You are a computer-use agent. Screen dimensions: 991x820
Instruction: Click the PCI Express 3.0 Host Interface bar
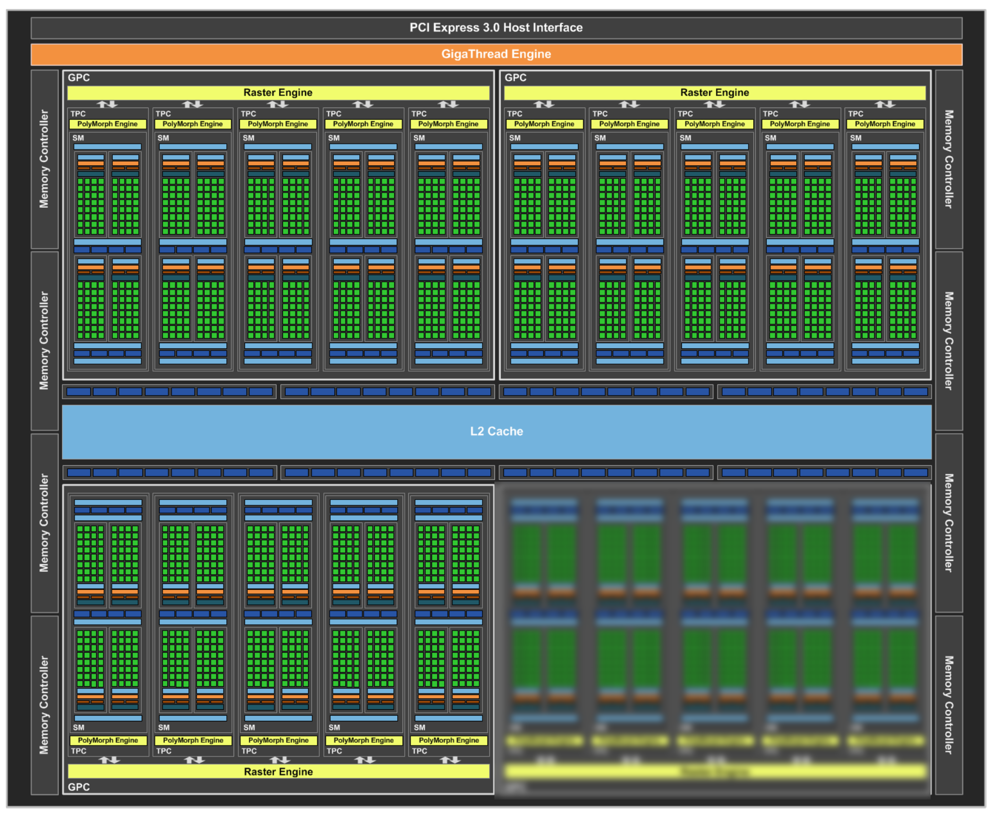pos(496,28)
